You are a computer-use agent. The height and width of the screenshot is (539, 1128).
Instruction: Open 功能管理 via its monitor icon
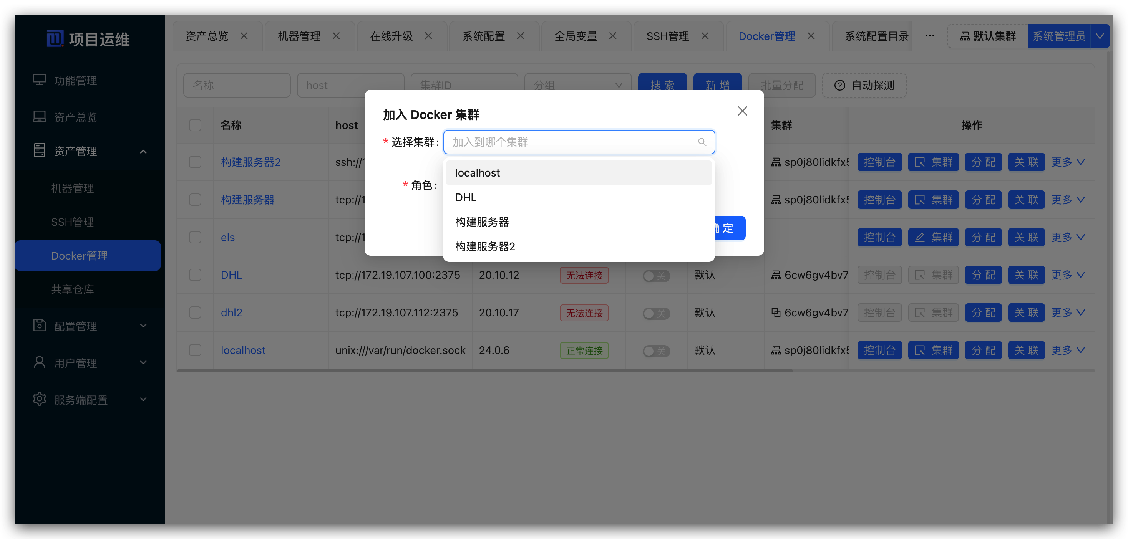[x=40, y=79]
